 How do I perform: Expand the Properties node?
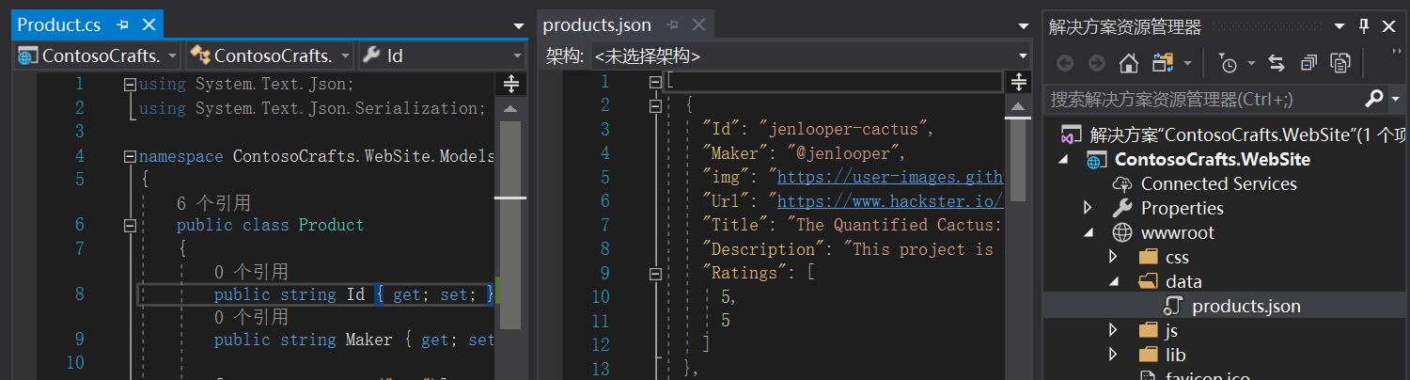(1089, 208)
